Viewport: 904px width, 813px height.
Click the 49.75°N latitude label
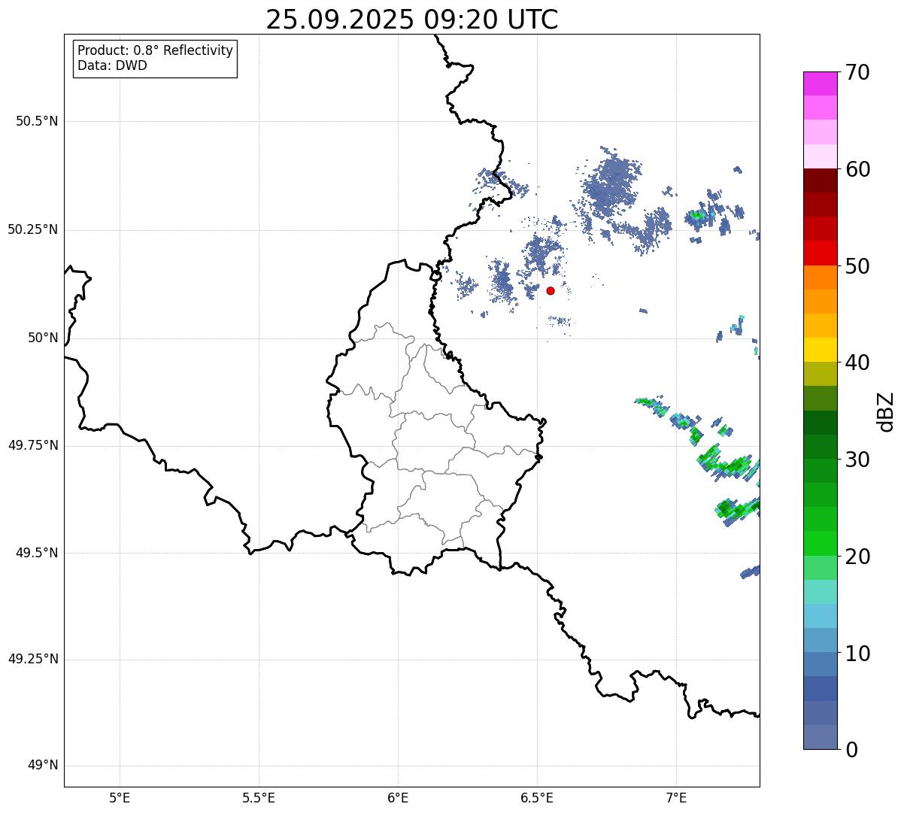[33, 445]
